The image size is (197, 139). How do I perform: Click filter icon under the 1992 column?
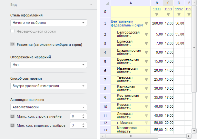click(x=179, y=14)
